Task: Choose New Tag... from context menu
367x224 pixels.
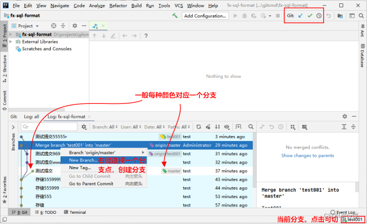Action: 103,168
